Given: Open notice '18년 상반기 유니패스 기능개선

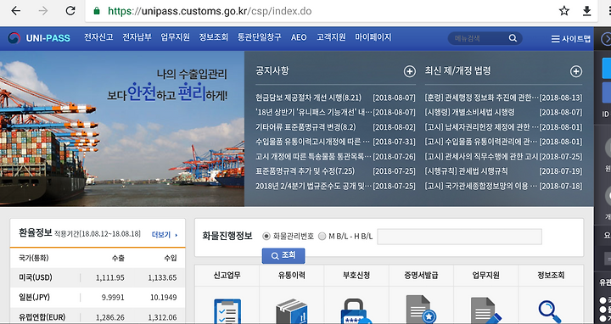Looking at the screenshot, I should point(314,112).
